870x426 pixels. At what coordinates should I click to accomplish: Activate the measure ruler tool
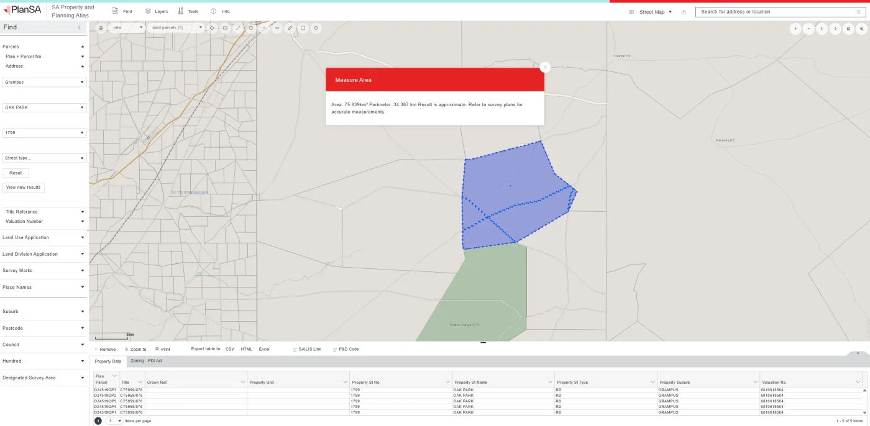(290, 28)
